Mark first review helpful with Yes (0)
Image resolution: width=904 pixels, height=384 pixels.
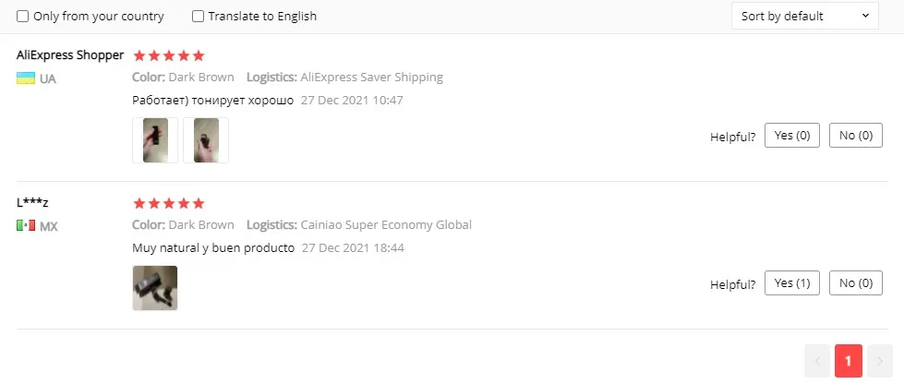[791, 136]
